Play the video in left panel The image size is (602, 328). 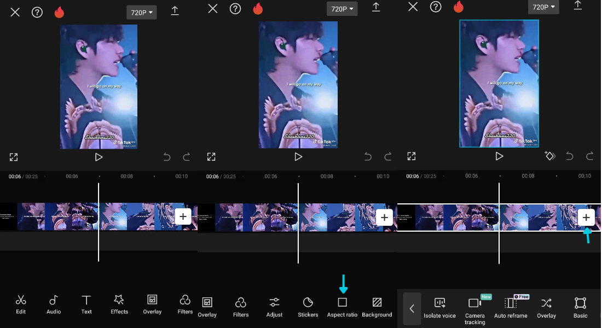[99, 157]
